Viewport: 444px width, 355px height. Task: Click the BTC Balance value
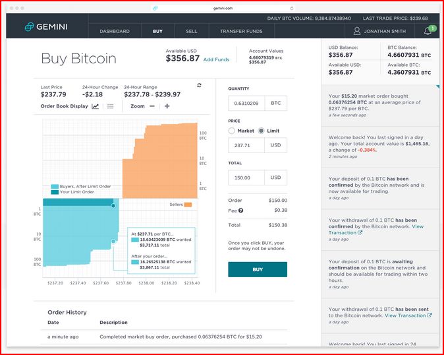click(x=409, y=55)
